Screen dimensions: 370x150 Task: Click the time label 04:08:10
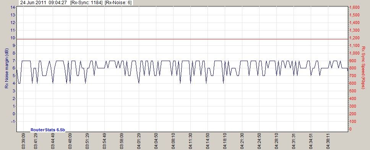pyautogui.click(x=174, y=141)
